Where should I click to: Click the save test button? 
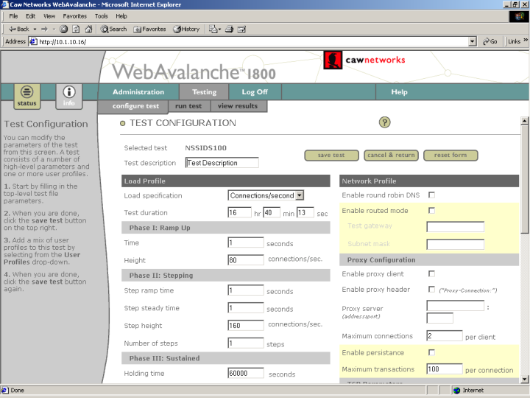tap(331, 156)
